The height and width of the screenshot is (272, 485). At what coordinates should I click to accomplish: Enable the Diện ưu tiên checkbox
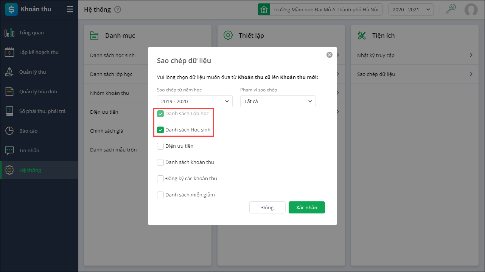(x=160, y=146)
